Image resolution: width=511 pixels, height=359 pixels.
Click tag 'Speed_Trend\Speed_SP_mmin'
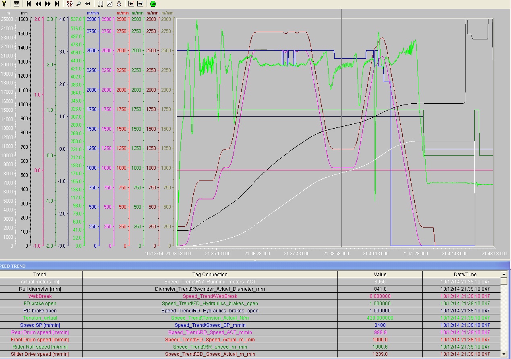tap(210, 325)
